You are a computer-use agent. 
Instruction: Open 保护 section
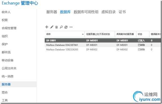tap(5, 44)
